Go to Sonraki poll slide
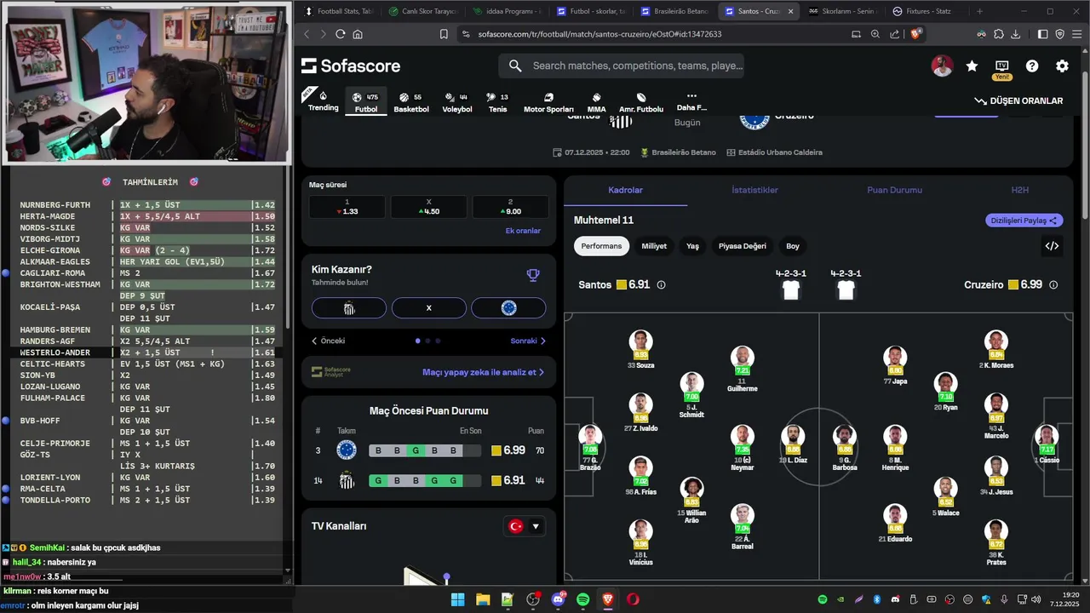 528,341
